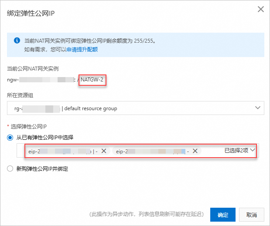Click the 取消 cancel button
Viewport: 270px width, 226px height.
tap(252, 215)
